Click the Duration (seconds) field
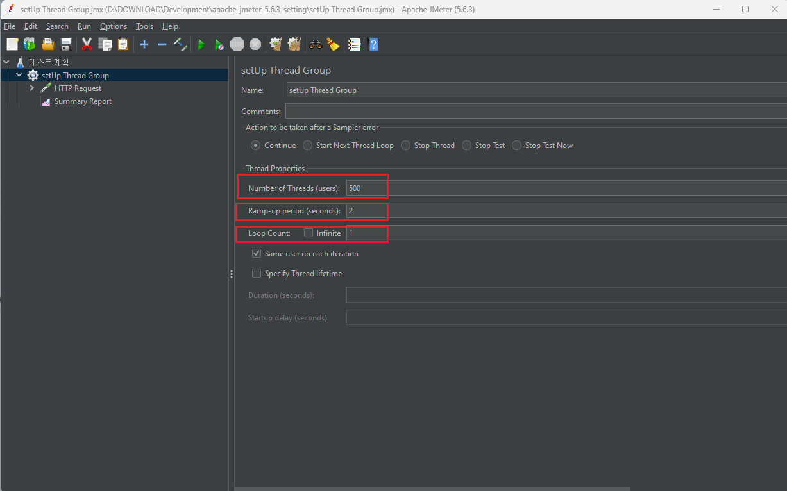This screenshot has width=787, height=491. pyautogui.click(x=566, y=295)
